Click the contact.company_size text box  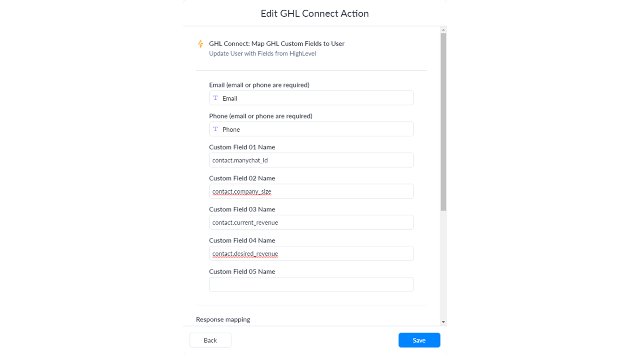pyautogui.click(x=311, y=191)
